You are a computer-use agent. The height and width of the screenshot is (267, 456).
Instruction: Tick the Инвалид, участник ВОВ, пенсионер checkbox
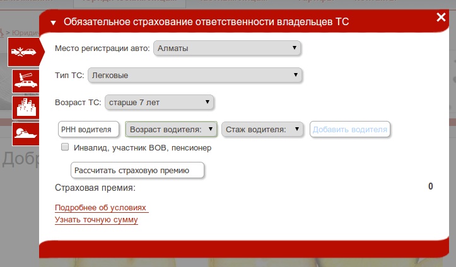[x=64, y=148]
